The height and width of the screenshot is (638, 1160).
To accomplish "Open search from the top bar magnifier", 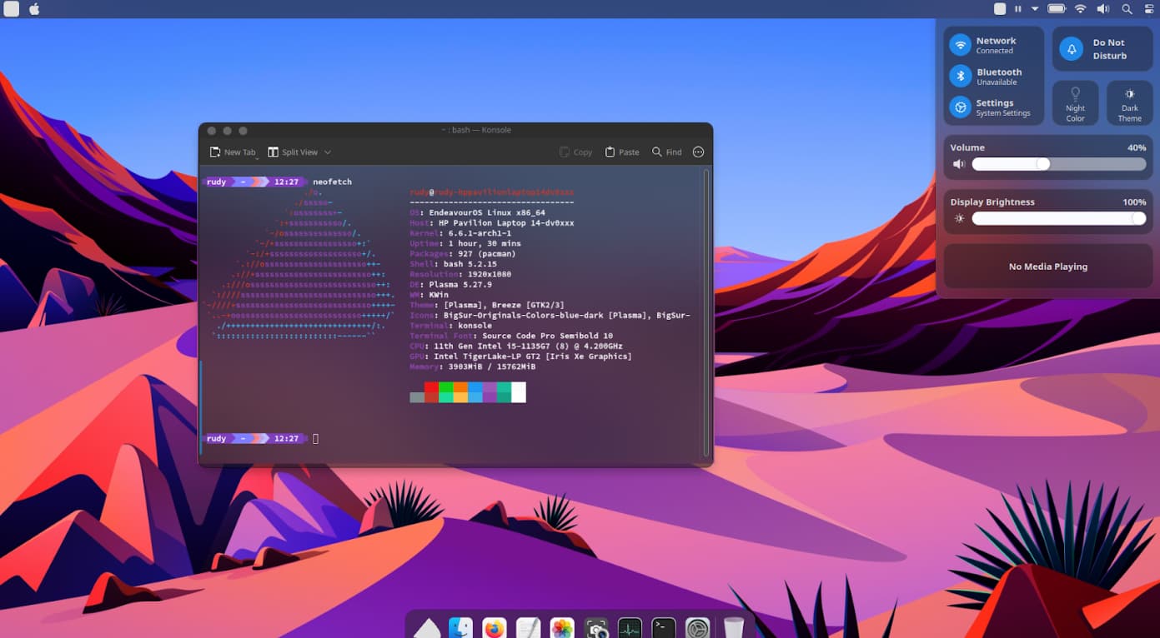I will coord(1127,9).
